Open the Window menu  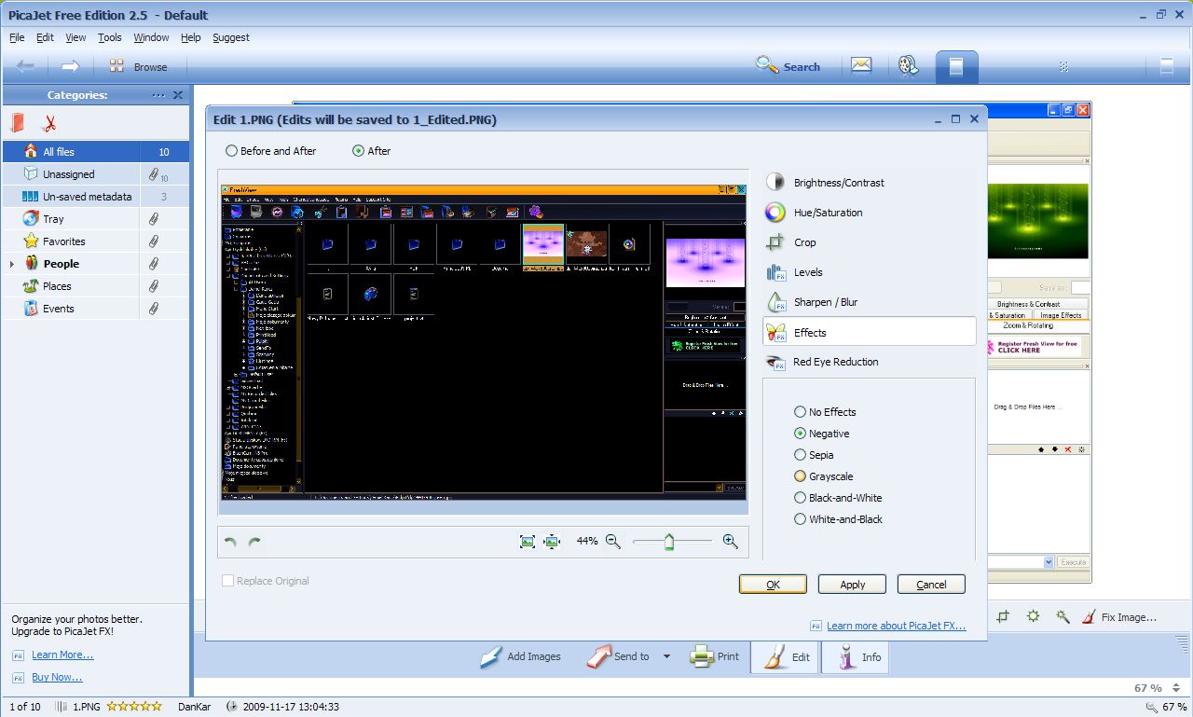(151, 37)
